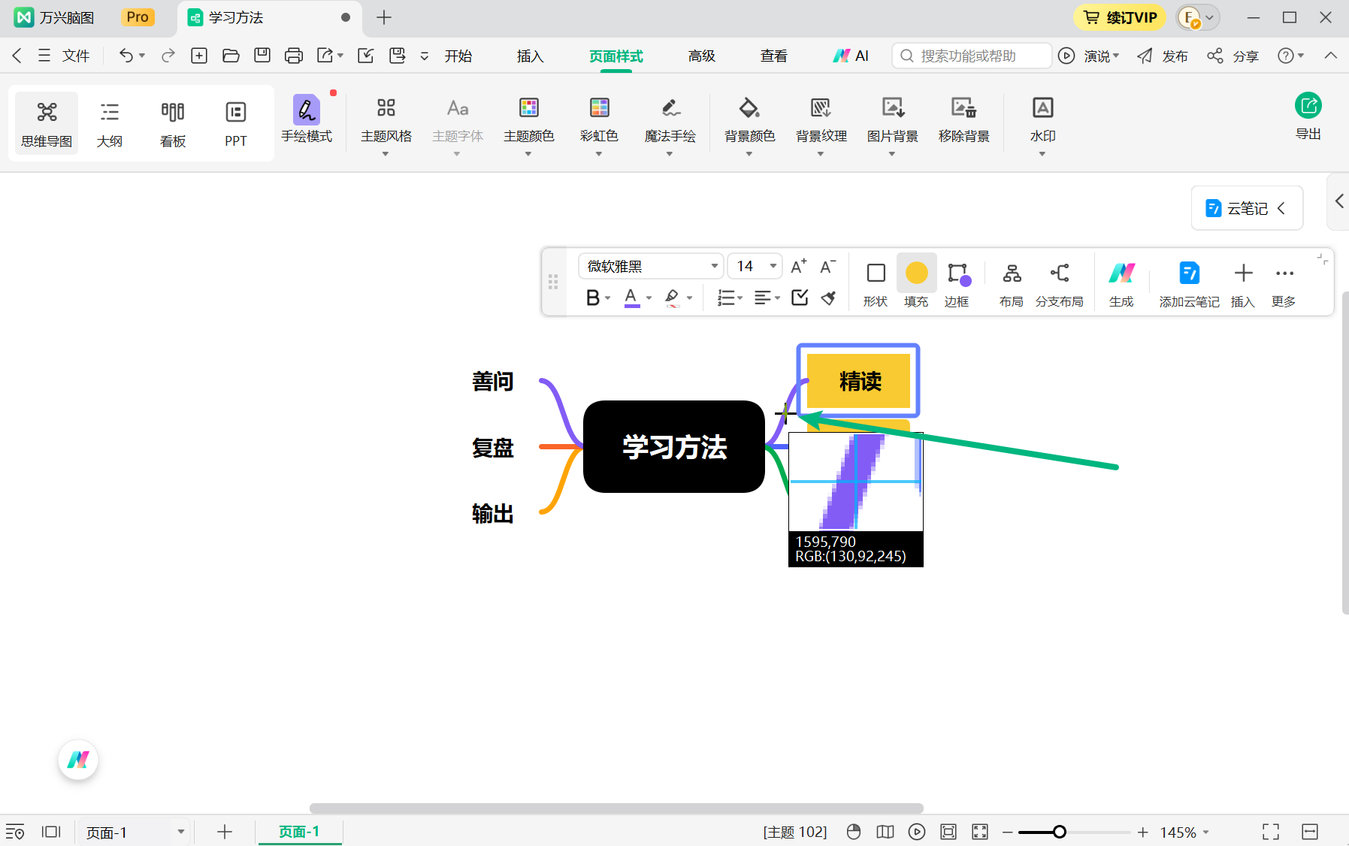The image size is (1349, 846).
Task: Select the 善问 branch topic
Action: [493, 382]
